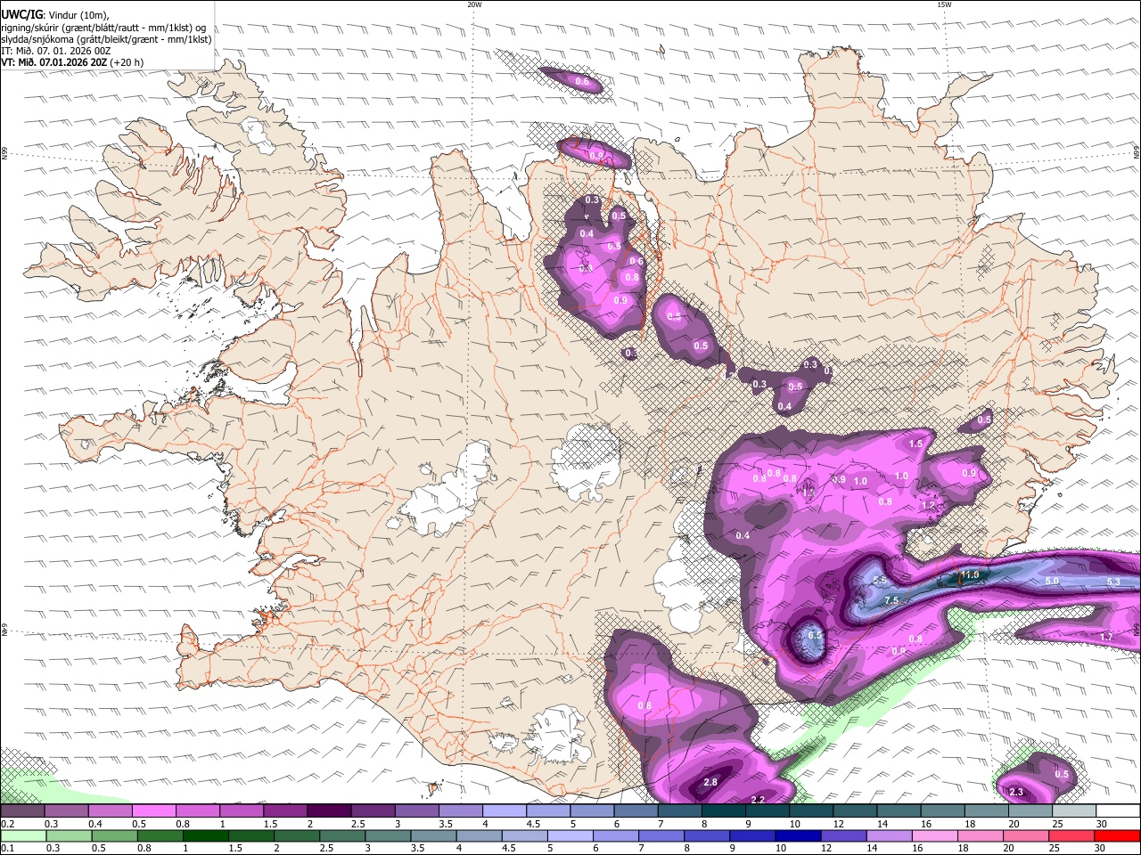This screenshot has width=1141, height=855.
Task: Select the 2.8 value on the south coast
Action: pos(710,783)
